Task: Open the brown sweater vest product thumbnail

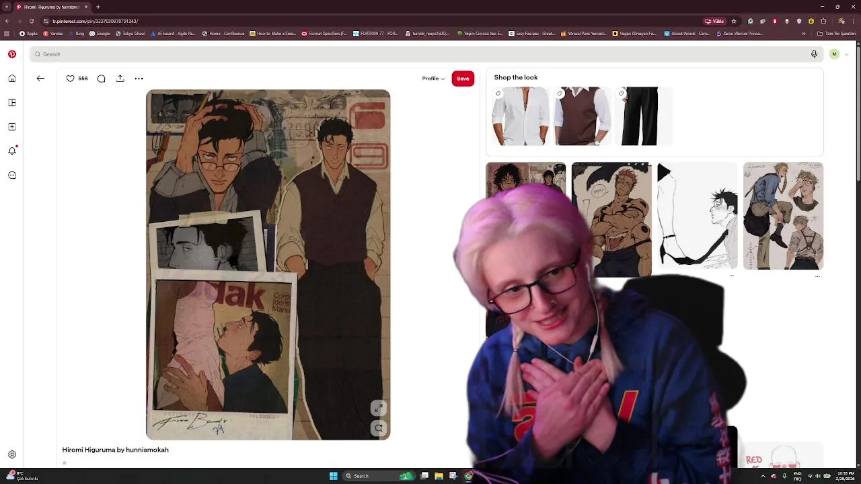Action: point(582,116)
